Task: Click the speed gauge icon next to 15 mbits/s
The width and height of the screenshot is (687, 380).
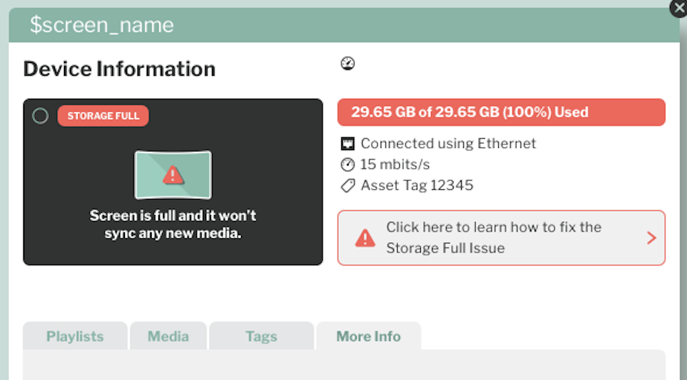Action: point(347,165)
